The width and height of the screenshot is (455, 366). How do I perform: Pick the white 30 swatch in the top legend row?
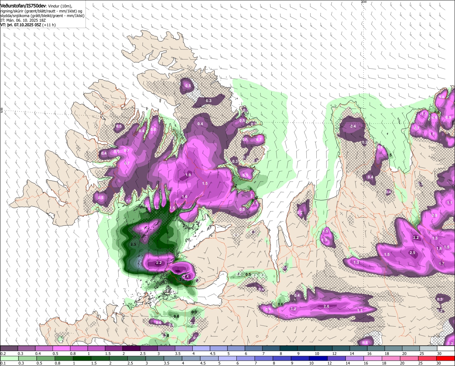pyautogui.click(x=446, y=349)
